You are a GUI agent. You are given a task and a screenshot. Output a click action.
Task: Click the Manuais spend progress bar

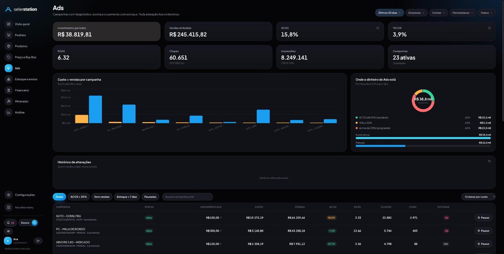423,146
